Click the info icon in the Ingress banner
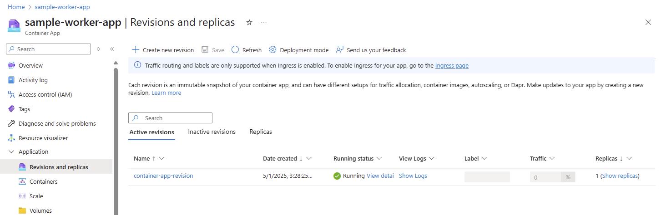The width and height of the screenshot is (661, 215). click(138, 65)
